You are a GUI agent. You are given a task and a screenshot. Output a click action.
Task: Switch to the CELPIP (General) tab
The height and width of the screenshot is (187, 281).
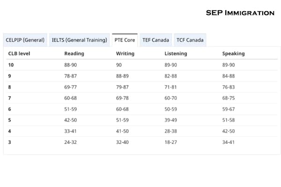(25, 40)
